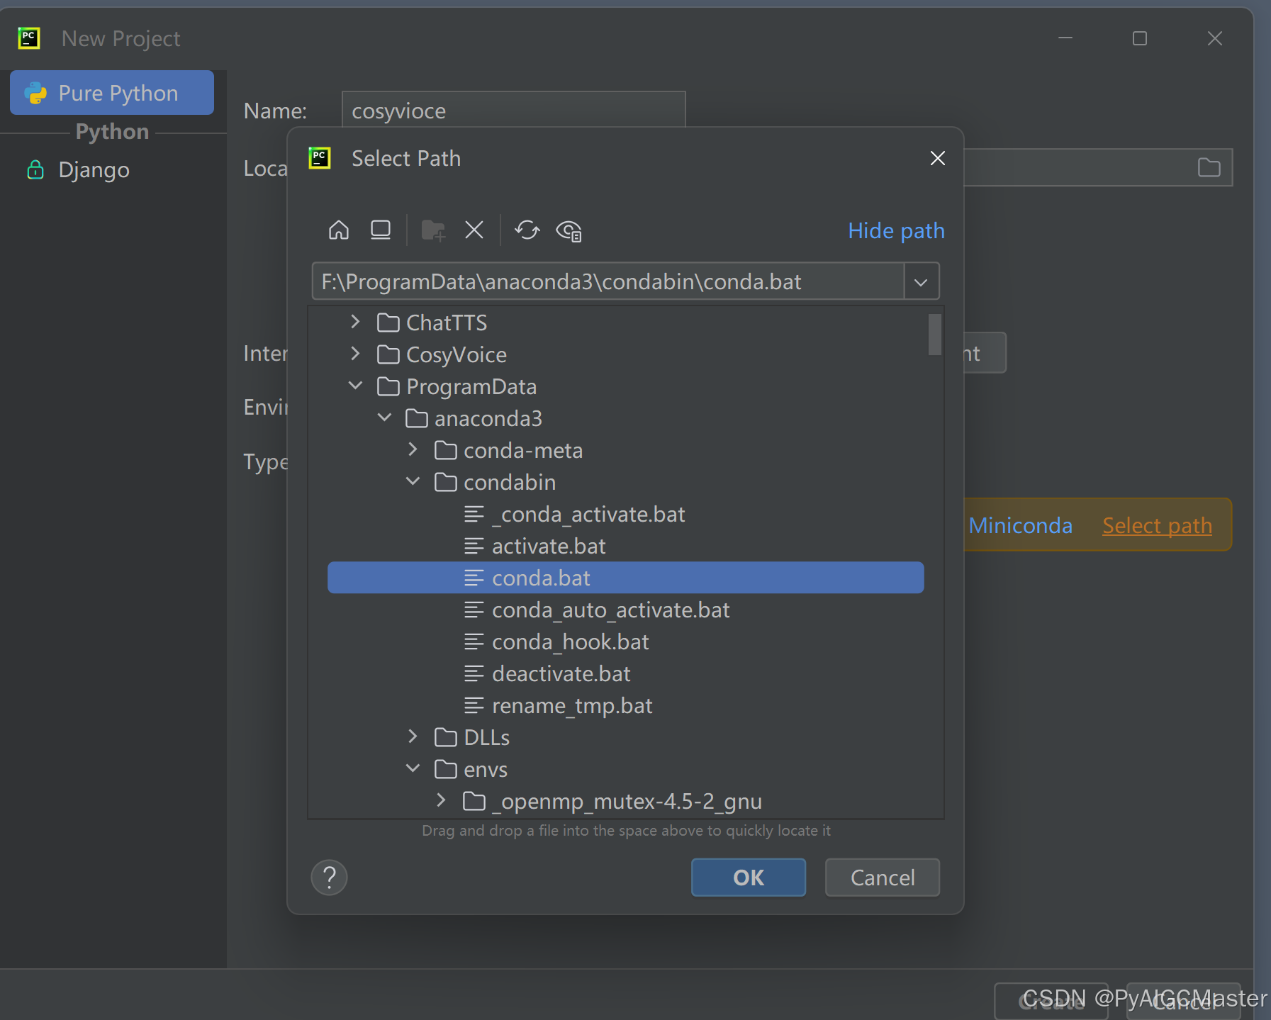Edit the project Name field cosyvioce

click(513, 111)
